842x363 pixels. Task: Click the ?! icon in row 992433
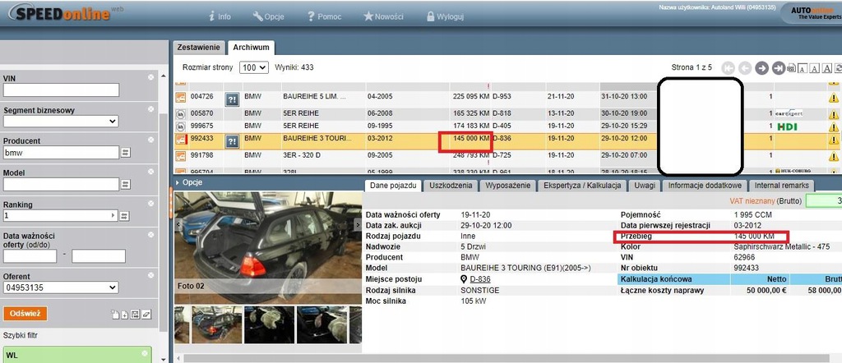click(x=231, y=141)
